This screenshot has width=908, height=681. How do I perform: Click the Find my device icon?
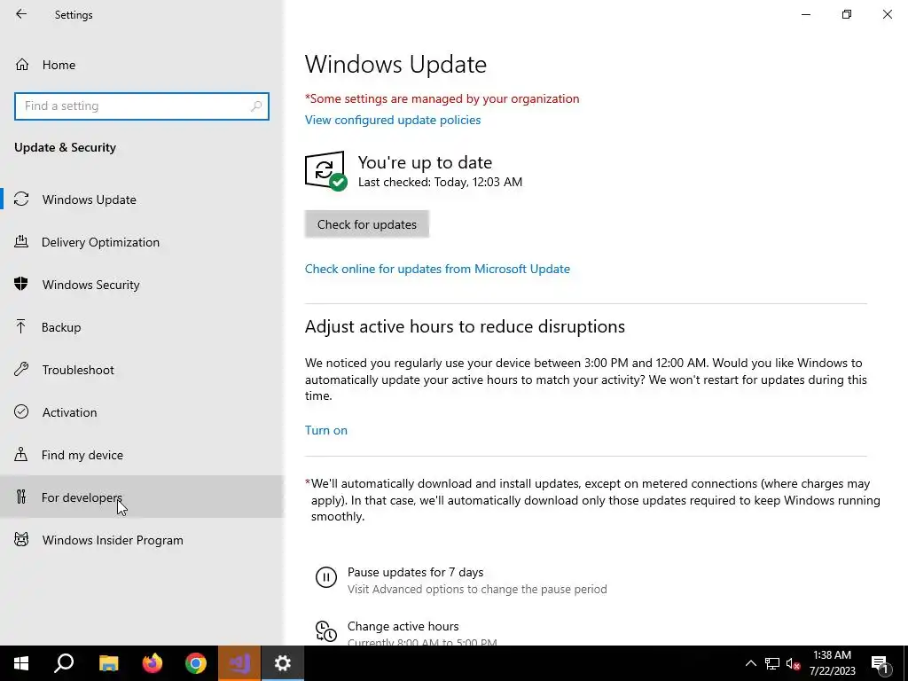point(21,455)
